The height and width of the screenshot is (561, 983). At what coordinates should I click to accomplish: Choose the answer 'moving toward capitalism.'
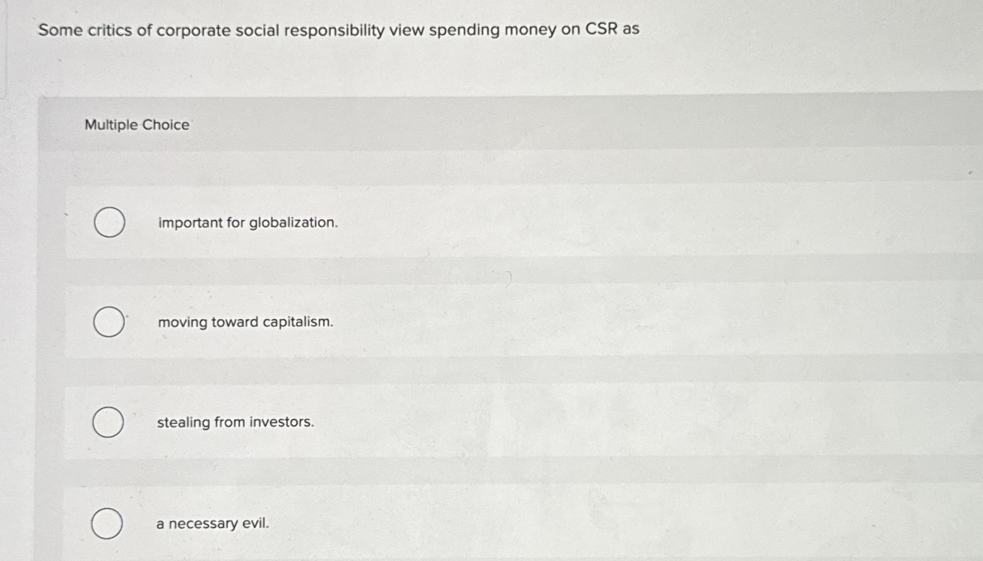245,322
